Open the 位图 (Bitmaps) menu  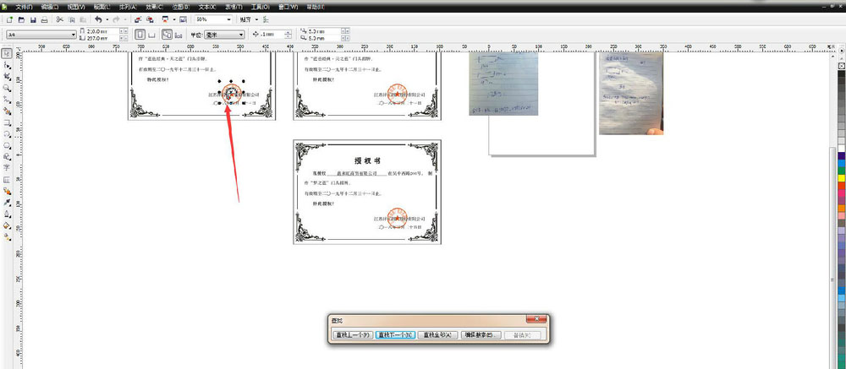coord(179,7)
